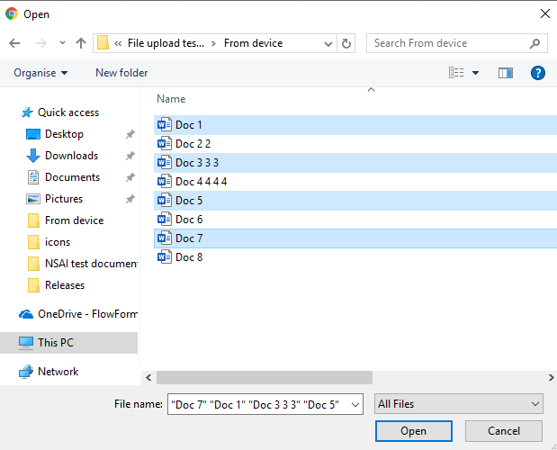Open the icons folder in sidebar

pyautogui.click(x=58, y=242)
